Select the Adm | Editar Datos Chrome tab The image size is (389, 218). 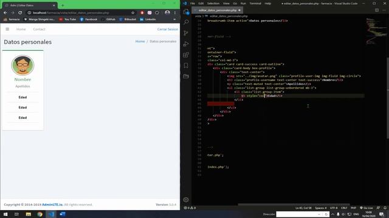[x=30, y=5]
